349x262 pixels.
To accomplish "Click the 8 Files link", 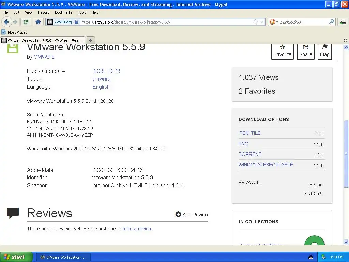I will [316, 185].
